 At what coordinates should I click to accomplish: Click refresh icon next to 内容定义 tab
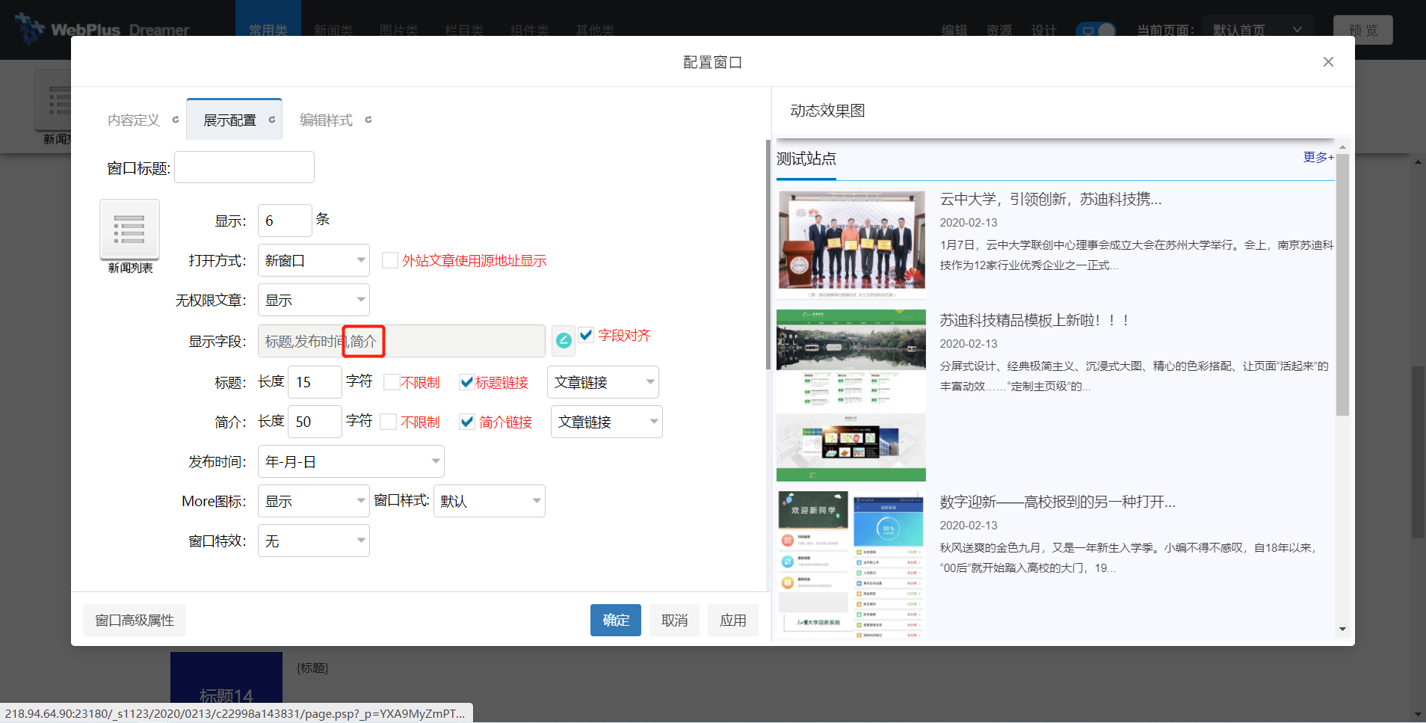(176, 120)
